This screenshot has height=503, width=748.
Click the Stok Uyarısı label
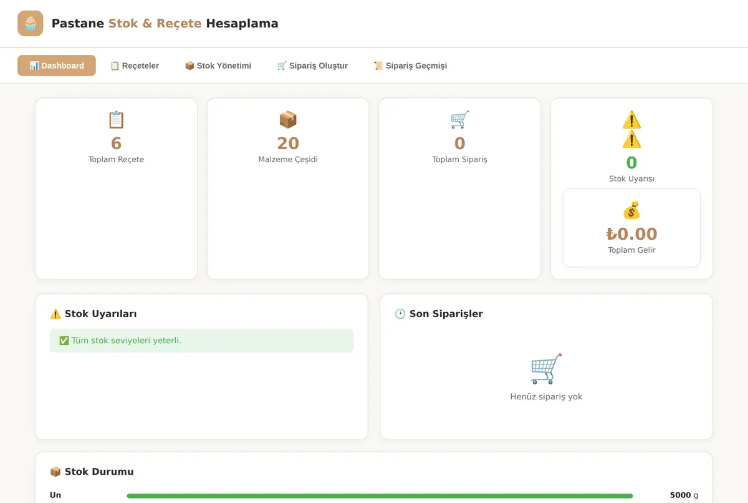click(x=631, y=179)
